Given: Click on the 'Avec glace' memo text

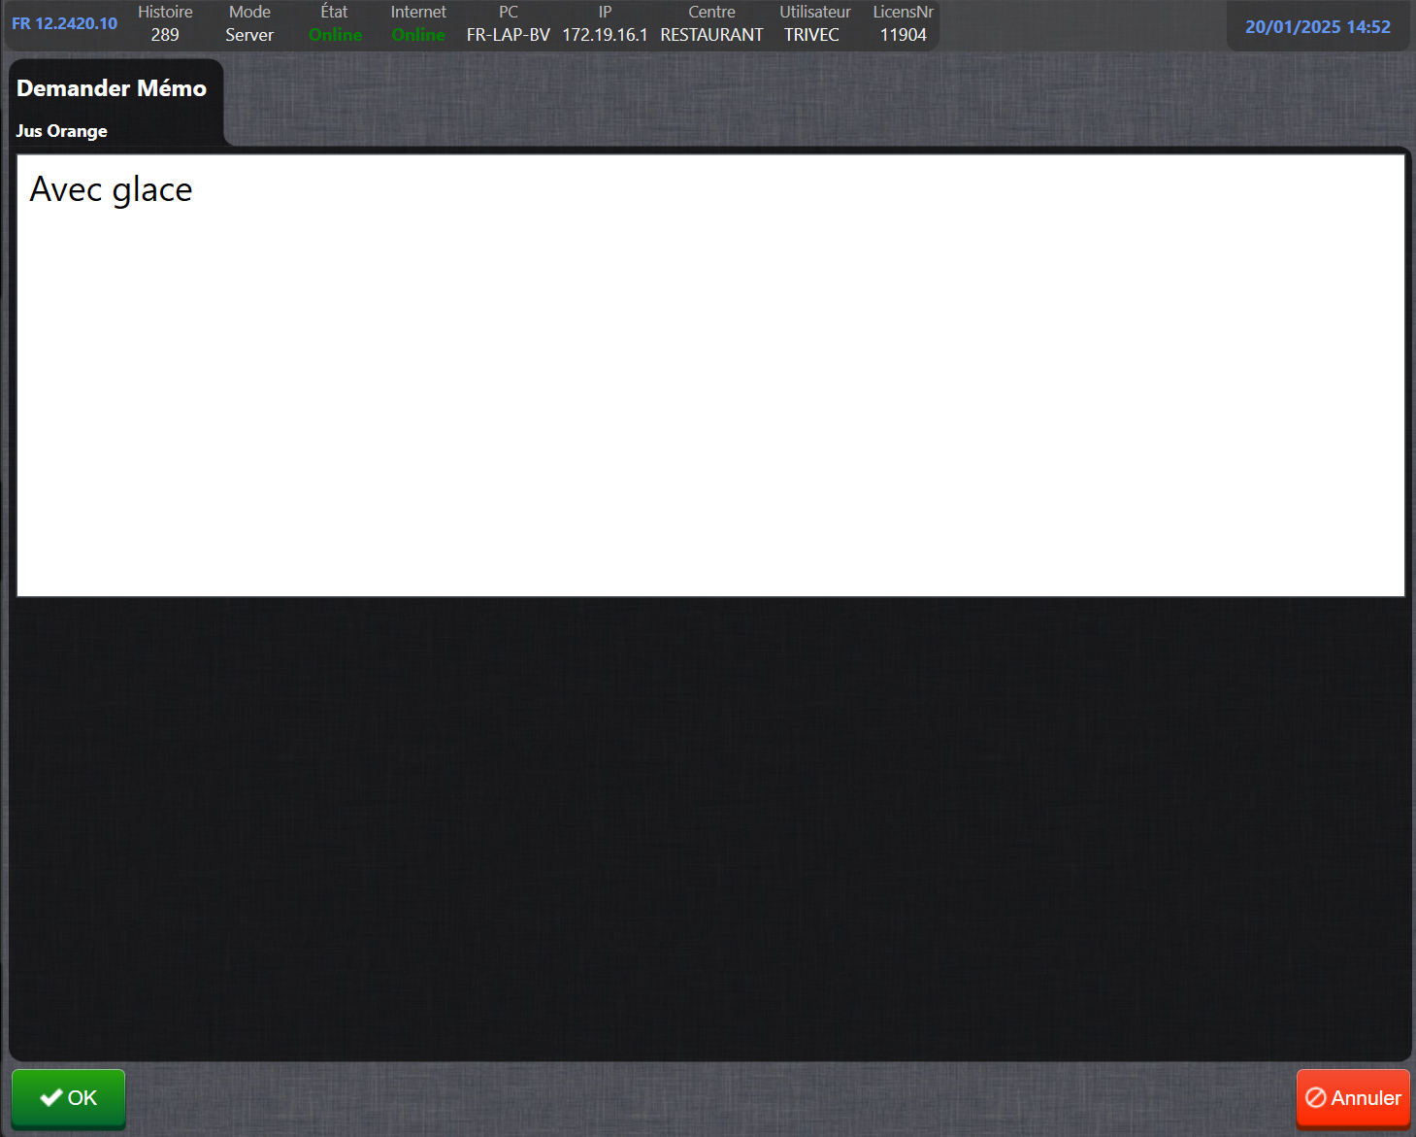Looking at the screenshot, I should pyautogui.click(x=111, y=190).
